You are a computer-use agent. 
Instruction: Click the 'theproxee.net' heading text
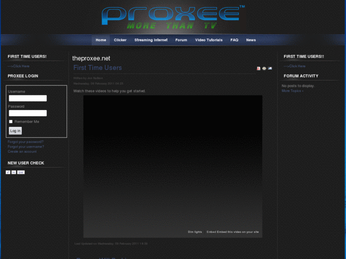91,58
